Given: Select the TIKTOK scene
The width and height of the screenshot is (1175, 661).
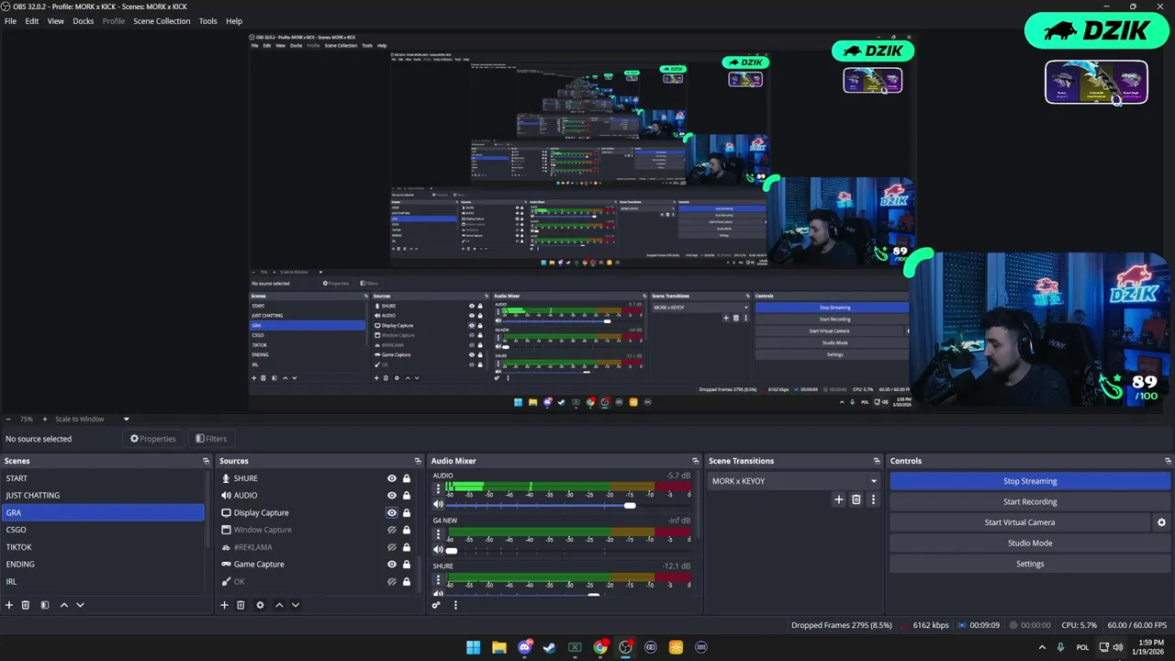Looking at the screenshot, I should [x=103, y=547].
